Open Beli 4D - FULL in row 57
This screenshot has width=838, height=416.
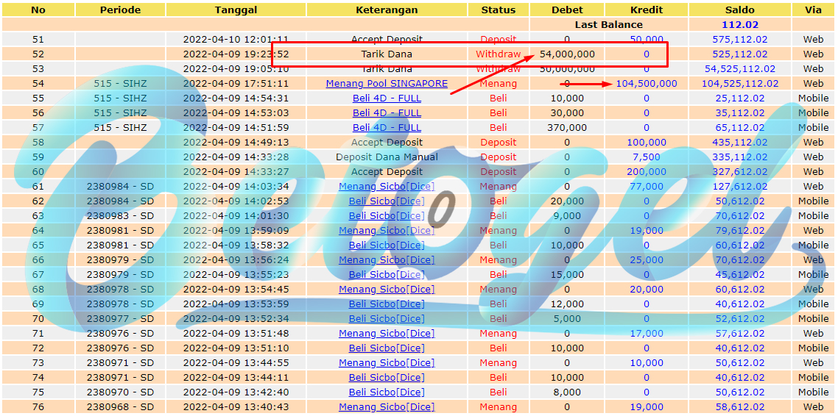click(387, 127)
